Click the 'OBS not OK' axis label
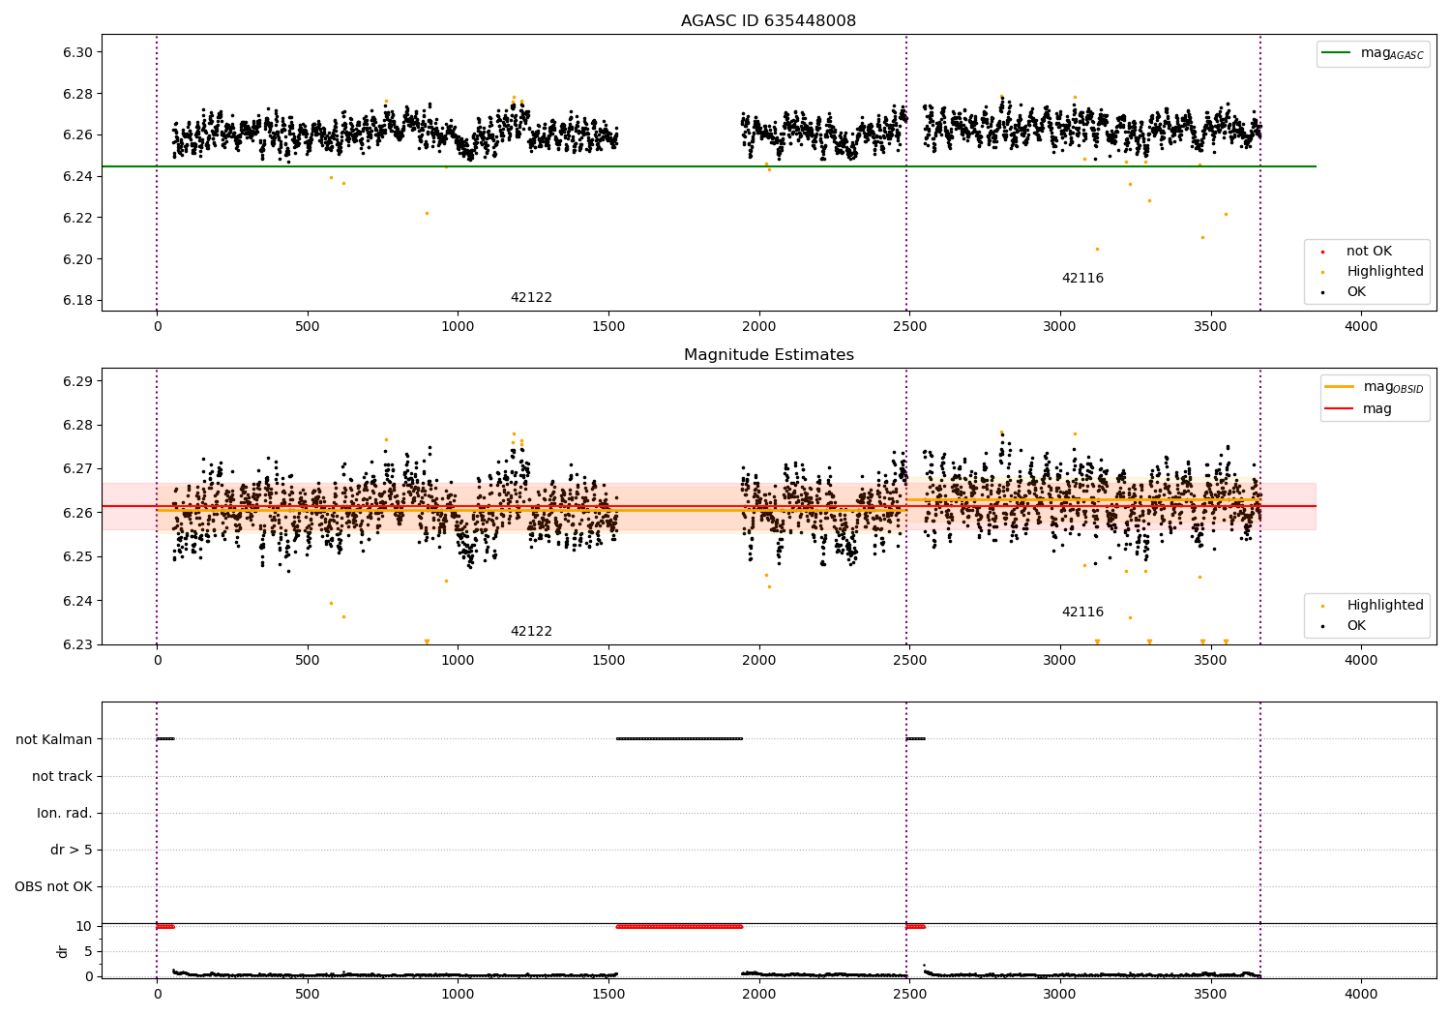The image size is (1451, 1016). (54, 887)
